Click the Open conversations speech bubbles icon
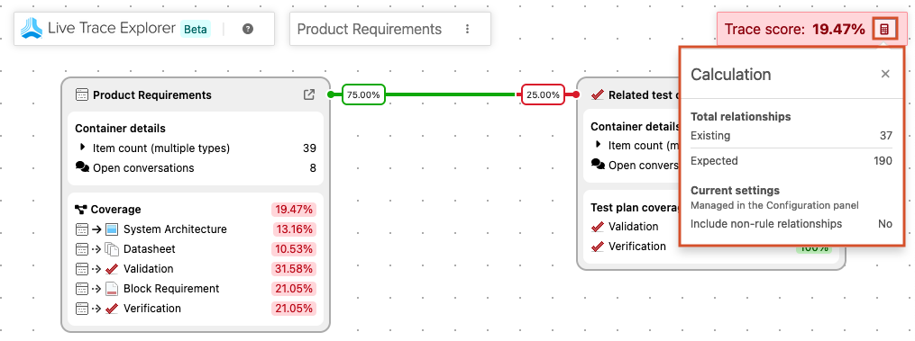This screenshot has width=915, height=341. tap(82, 168)
